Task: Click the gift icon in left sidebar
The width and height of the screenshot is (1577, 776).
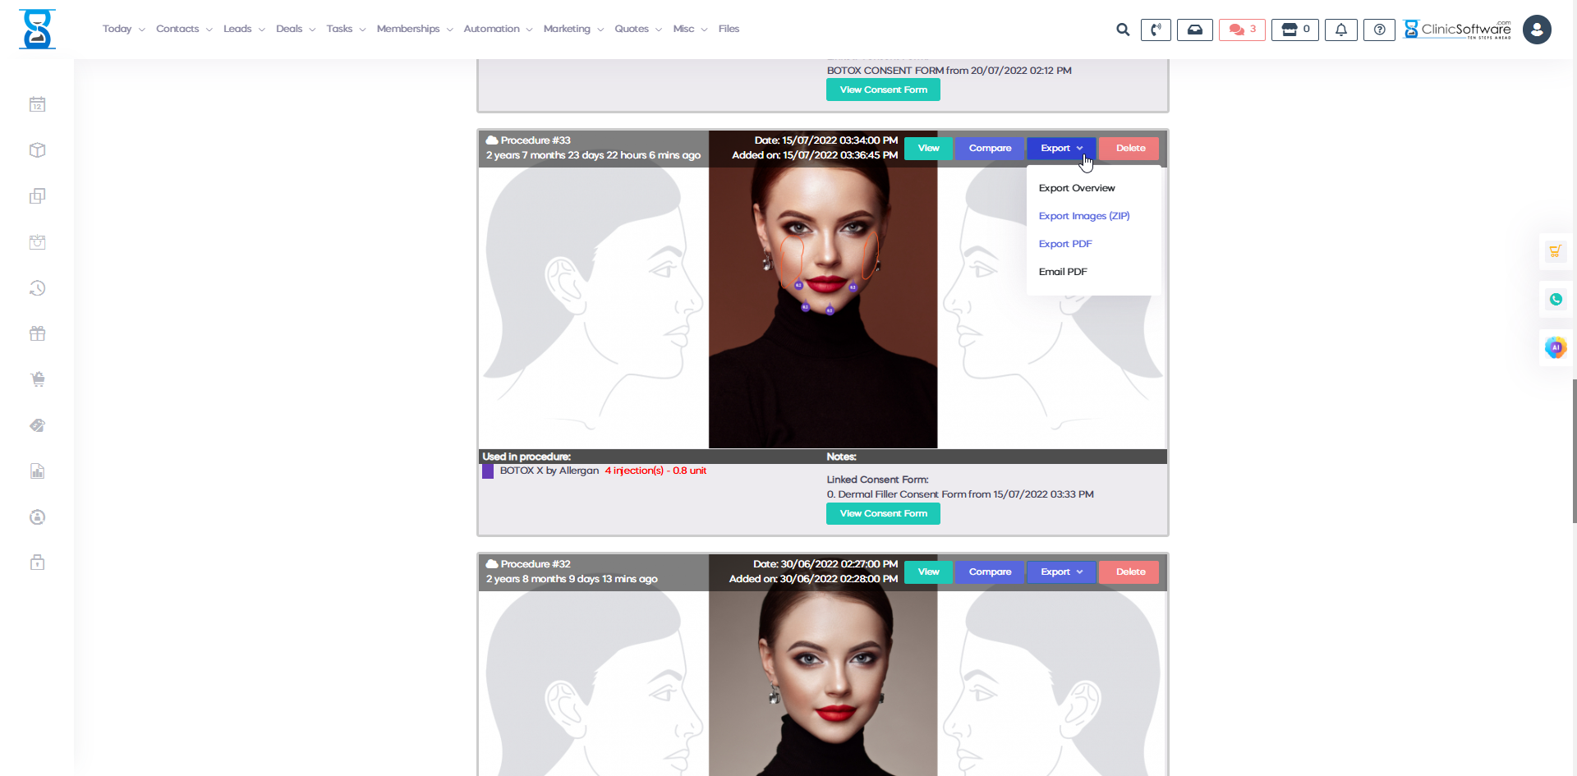Action: pyautogui.click(x=37, y=333)
